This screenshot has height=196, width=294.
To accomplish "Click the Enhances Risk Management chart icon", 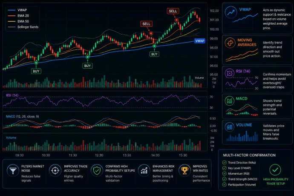I will (144, 170).
